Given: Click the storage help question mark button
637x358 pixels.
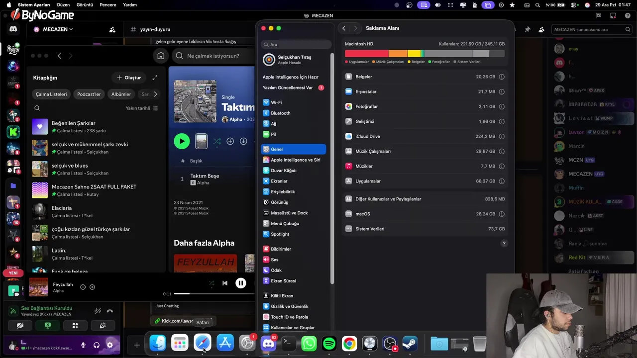Looking at the screenshot, I should click(504, 244).
